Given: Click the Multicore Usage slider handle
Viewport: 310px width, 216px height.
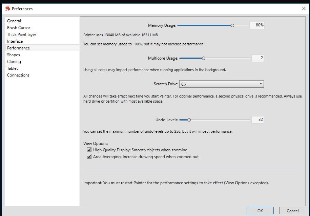Looking at the screenshot, I should pos(203,58).
